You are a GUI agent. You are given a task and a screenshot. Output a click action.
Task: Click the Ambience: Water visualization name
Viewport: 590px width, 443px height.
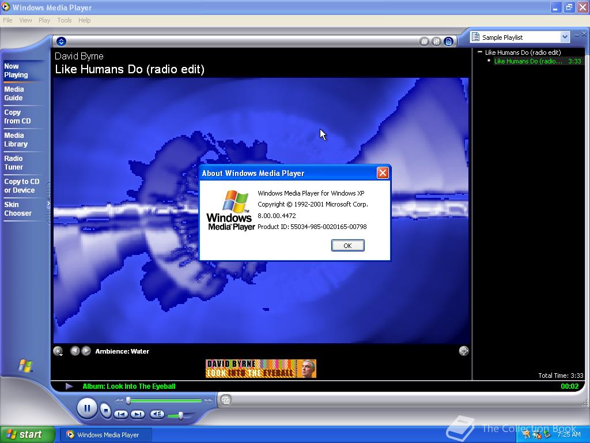click(122, 351)
